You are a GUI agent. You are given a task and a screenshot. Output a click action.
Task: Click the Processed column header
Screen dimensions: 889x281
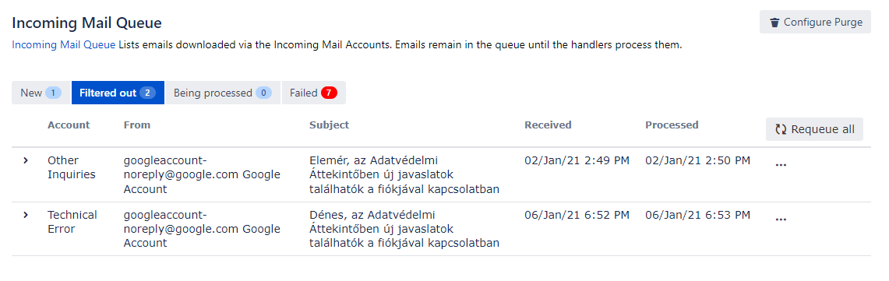(x=672, y=125)
